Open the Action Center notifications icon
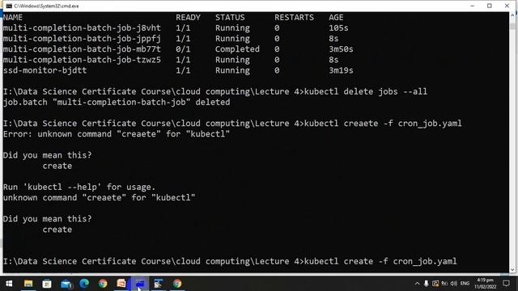This screenshot has height=291, width=518. [x=506, y=284]
